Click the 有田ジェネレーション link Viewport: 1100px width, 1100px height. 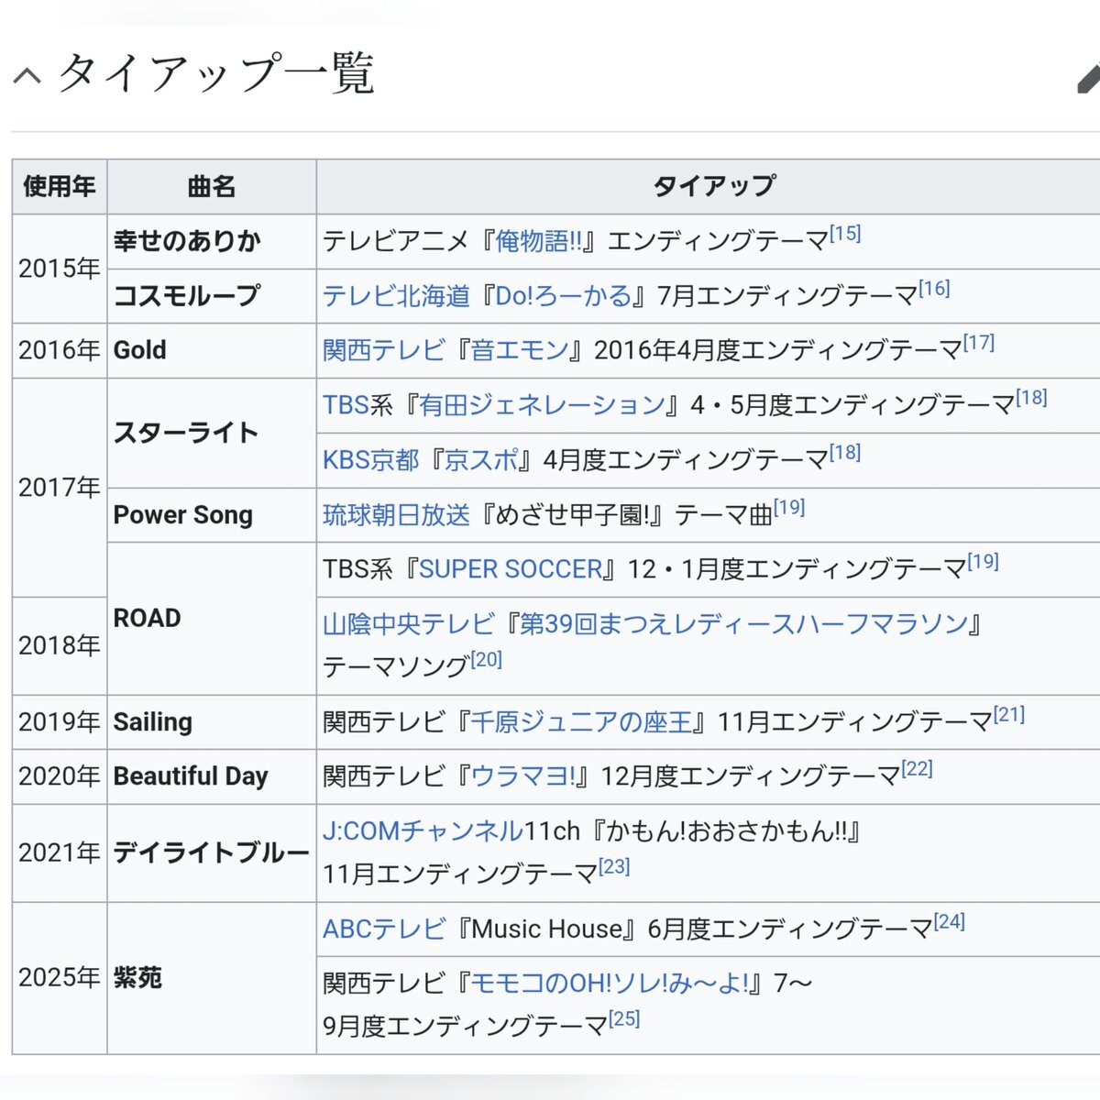point(542,405)
